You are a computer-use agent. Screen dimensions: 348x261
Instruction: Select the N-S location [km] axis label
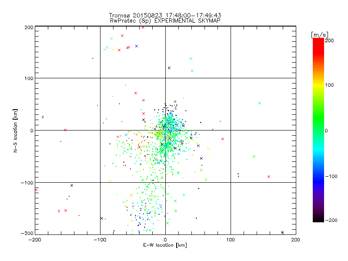point(15,130)
